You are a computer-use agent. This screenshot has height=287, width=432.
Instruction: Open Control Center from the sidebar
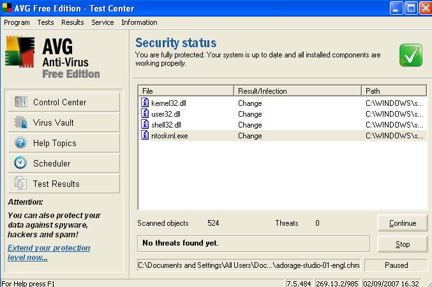(64, 102)
